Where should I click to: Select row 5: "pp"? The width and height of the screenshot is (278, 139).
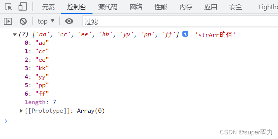tap(37, 85)
